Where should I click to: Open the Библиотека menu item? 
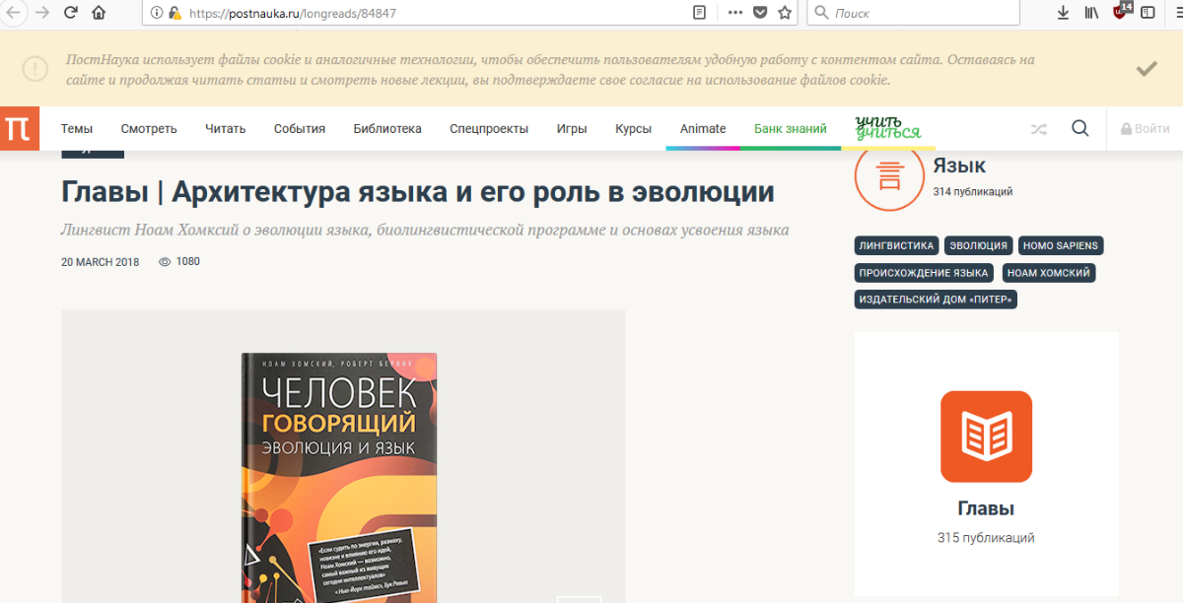click(x=386, y=129)
